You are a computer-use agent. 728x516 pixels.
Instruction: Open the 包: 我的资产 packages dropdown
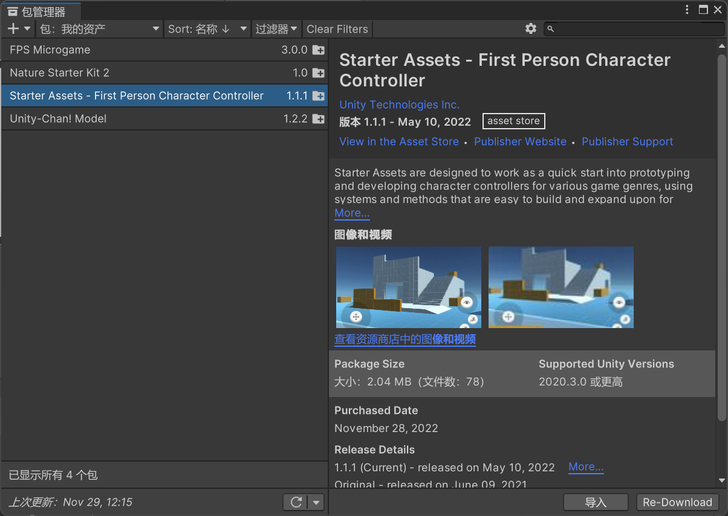point(100,28)
